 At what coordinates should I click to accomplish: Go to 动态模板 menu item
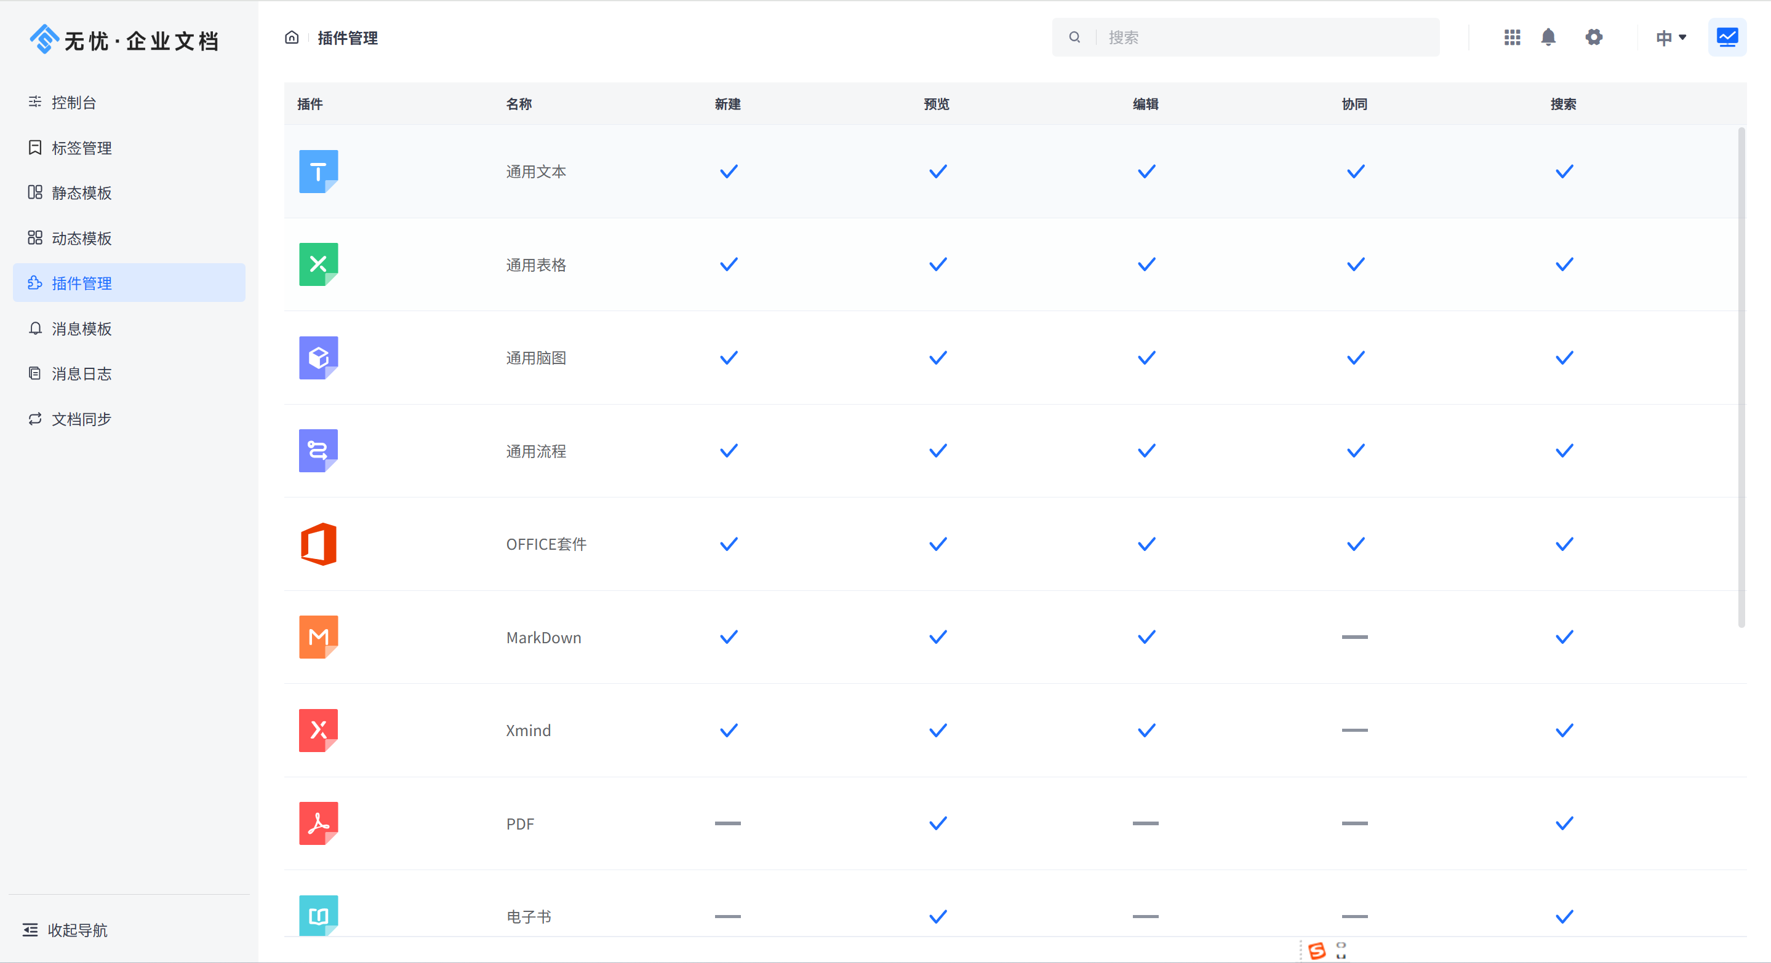81,239
